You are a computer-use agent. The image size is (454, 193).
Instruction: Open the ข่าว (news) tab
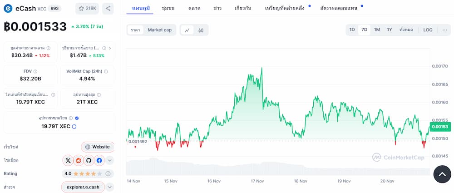pos(217,8)
